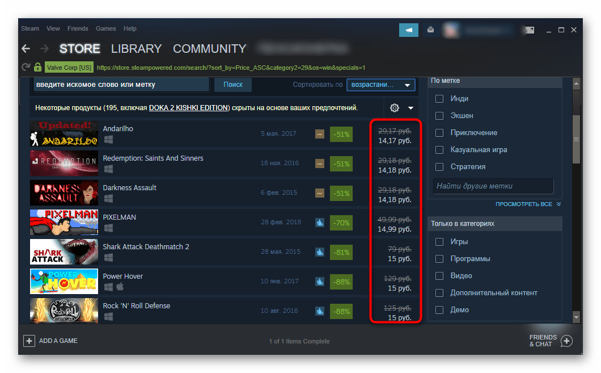The image size is (601, 373).
Task: Click mixed review icon for Redemption: Saints And Sinners
Action: pyautogui.click(x=320, y=164)
